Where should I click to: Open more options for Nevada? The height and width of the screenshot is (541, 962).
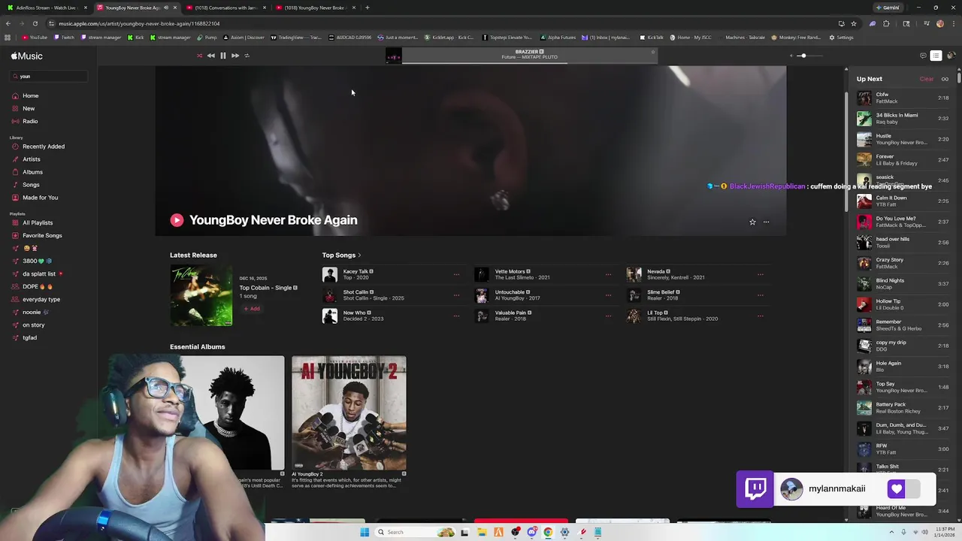coord(760,274)
